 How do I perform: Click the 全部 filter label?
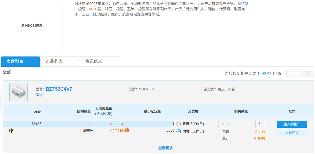[x=7, y=72]
